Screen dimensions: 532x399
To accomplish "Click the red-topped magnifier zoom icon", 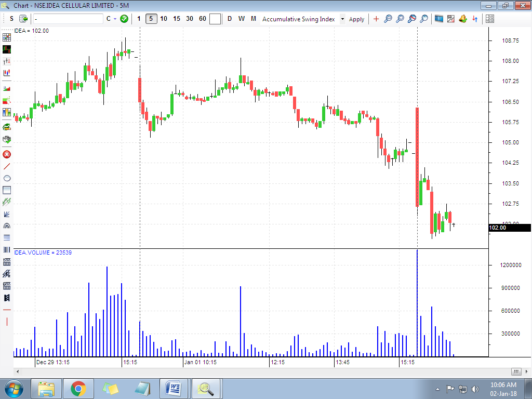I will click(x=412, y=19).
